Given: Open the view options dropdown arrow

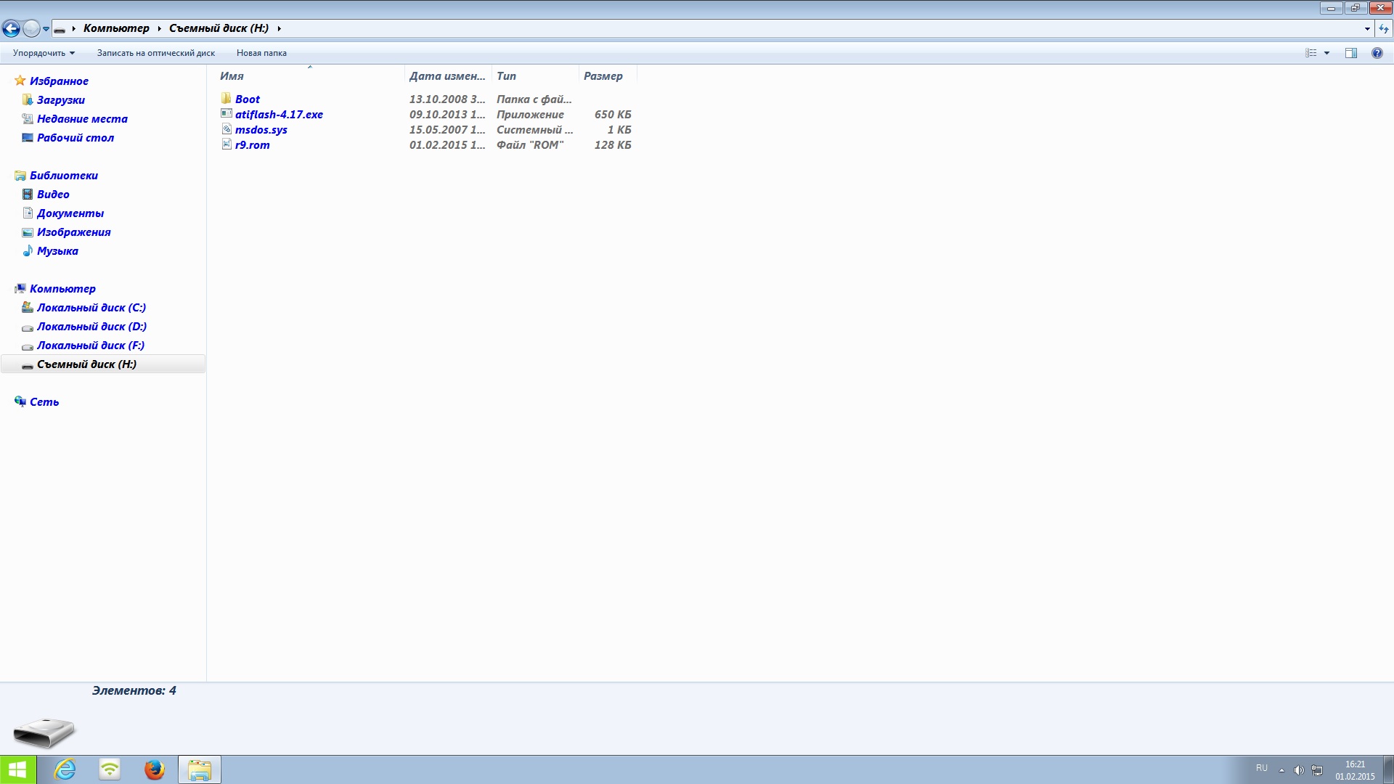Looking at the screenshot, I should tap(1326, 53).
